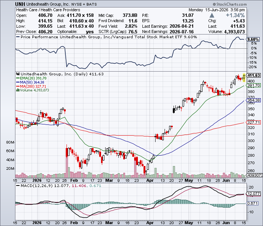Screen dimensions: 263x226
Task: Click the Open value 406.70
Action: [x=45, y=15]
